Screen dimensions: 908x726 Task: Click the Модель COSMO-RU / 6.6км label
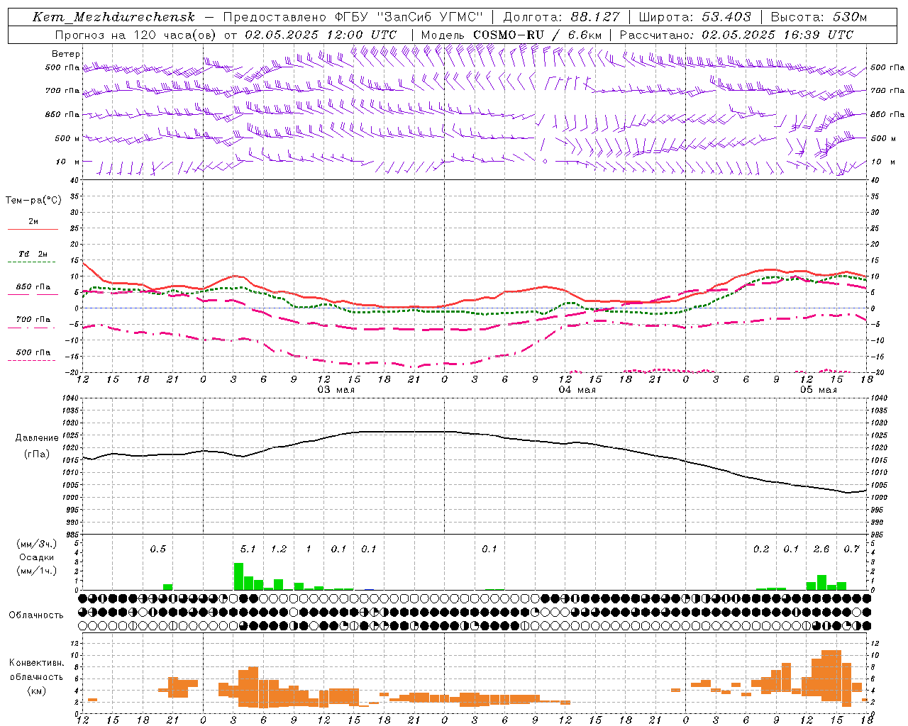[x=511, y=35]
